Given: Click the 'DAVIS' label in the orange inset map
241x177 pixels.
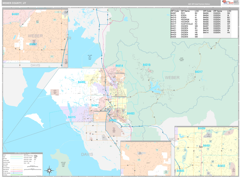Looking at the screenshot, I should (35, 65).
